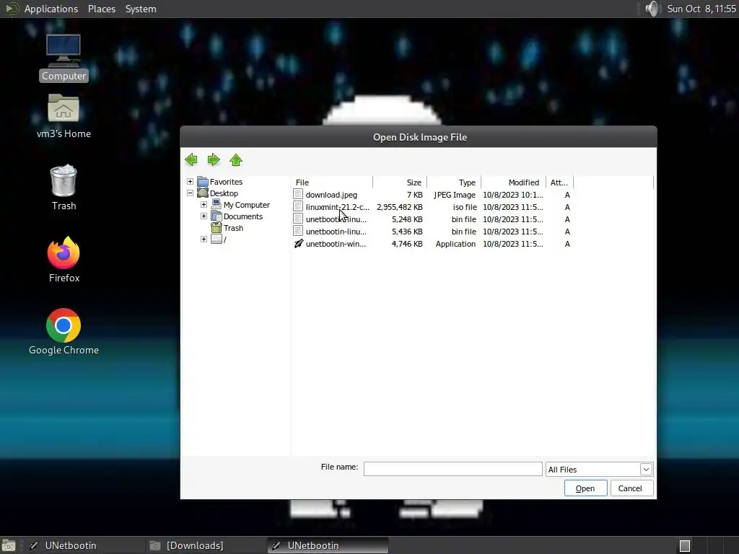Select the Desktop tree item
Screen dimensions: 739x554
(x=224, y=193)
